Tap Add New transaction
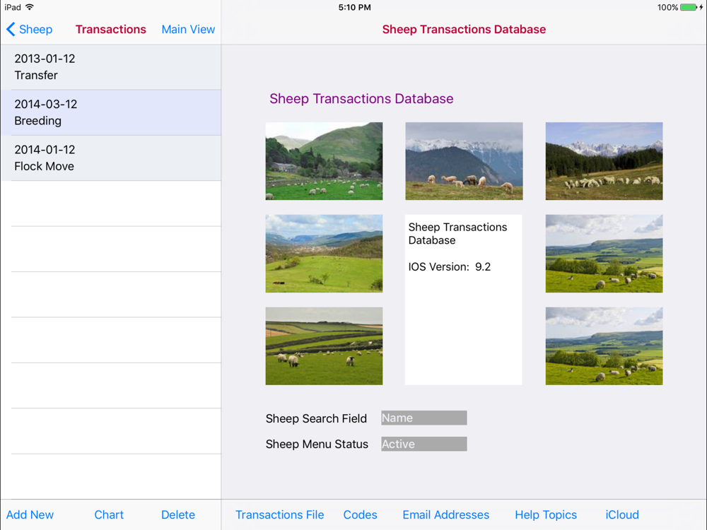707x530 pixels. click(30, 514)
